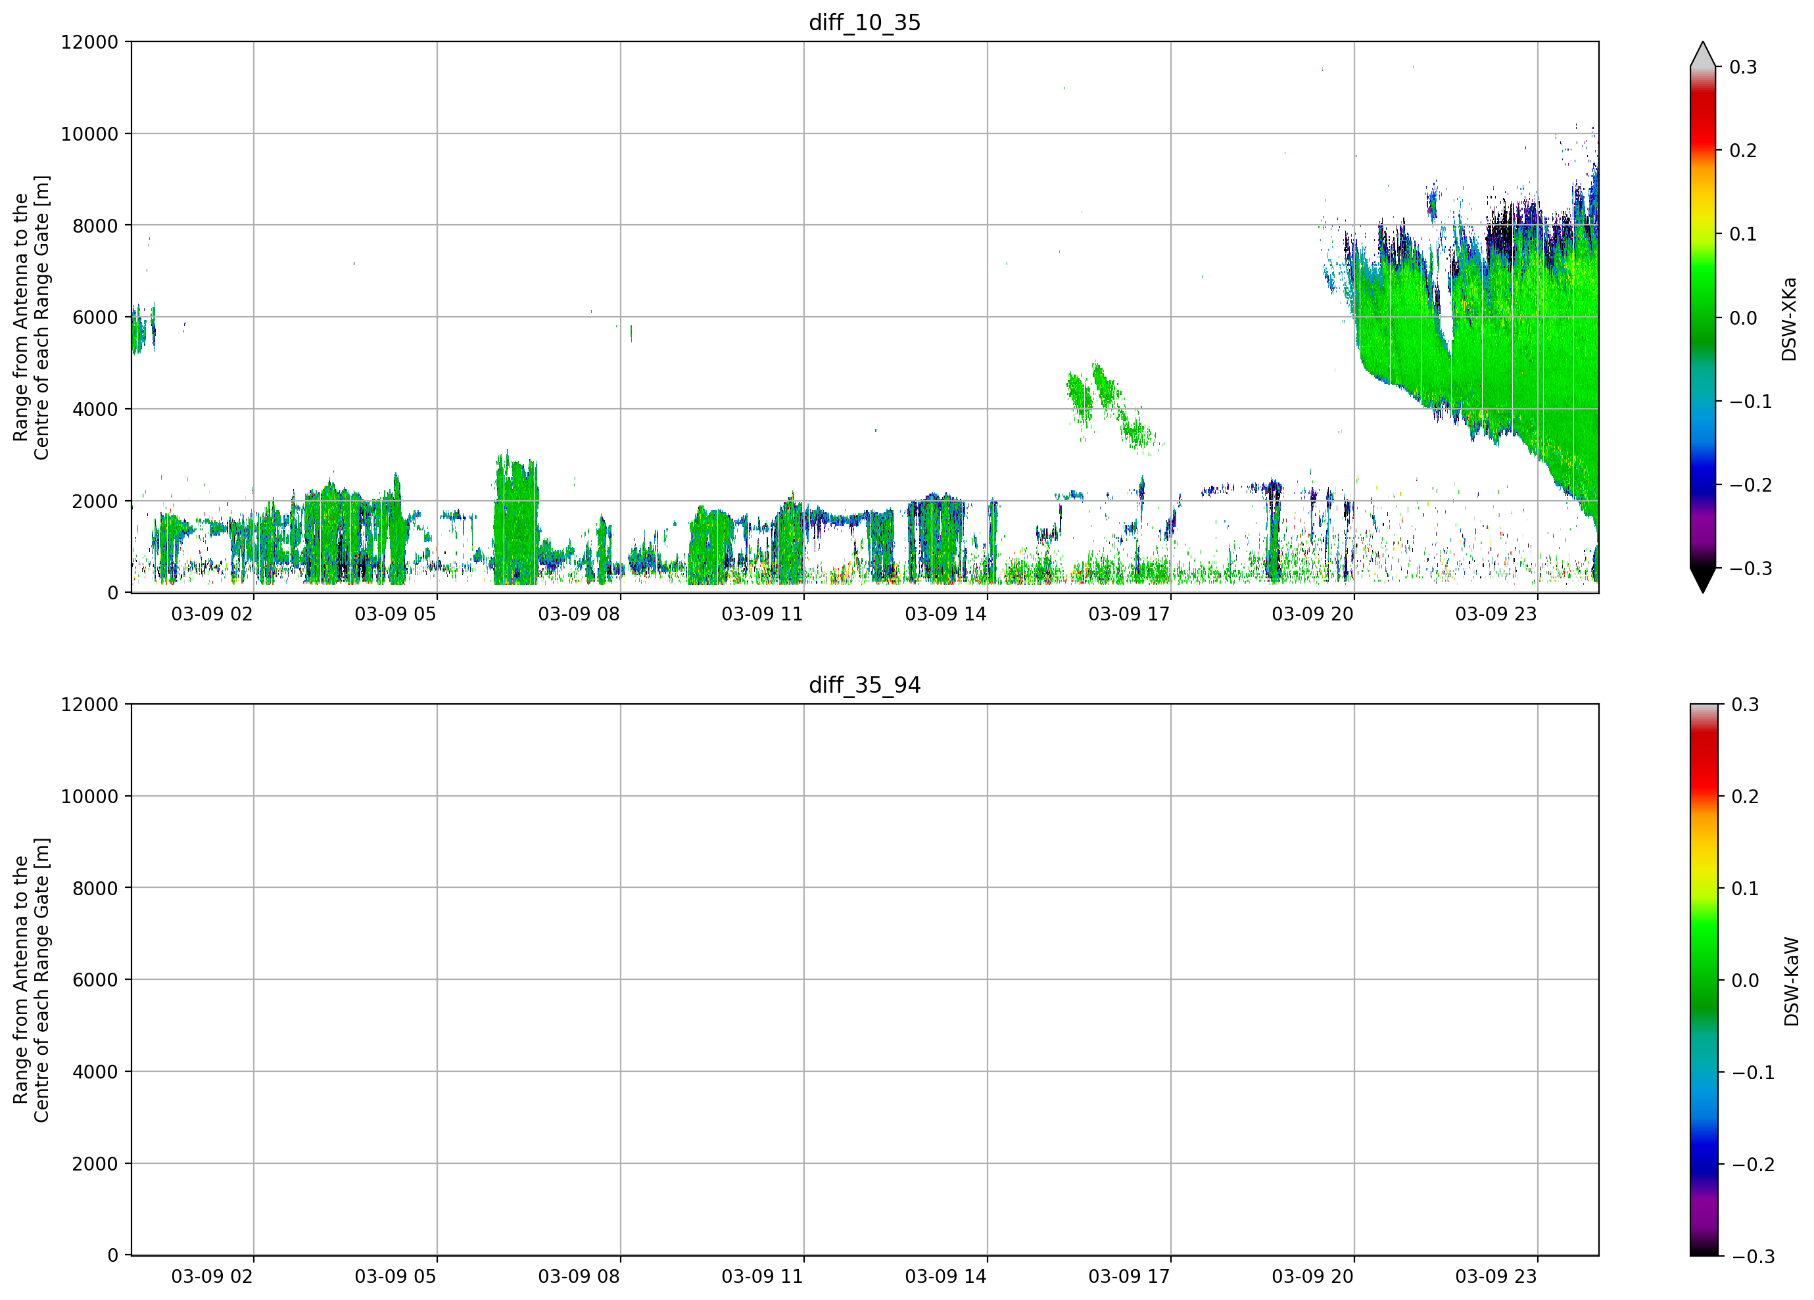This screenshot has height=1300, width=1814.
Task: Click the 03-09 11 x-tick on diff_10_35
Action: (x=762, y=614)
